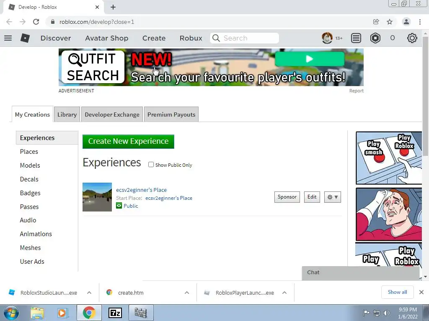
Task: Click the Roblox logo home icon
Action: click(25, 38)
